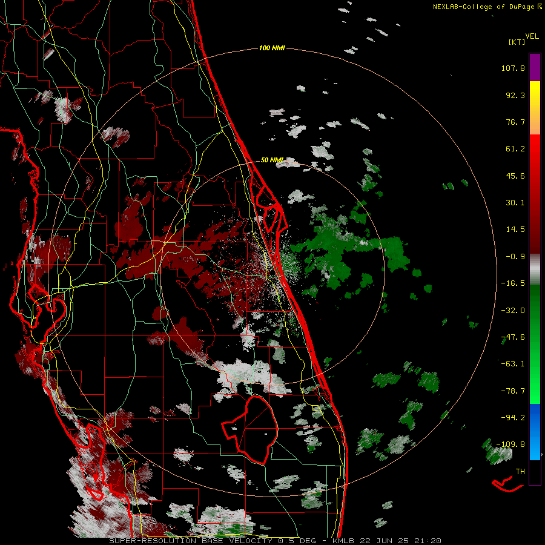Image resolution: width=545 pixels, height=545 pixels.
Task: Click the -0.9 legend value
Action: pos(515,257)
